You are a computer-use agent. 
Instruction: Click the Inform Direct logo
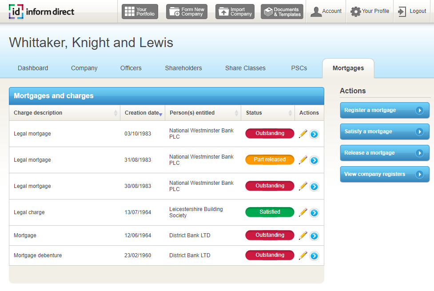[x=42, y=12]
